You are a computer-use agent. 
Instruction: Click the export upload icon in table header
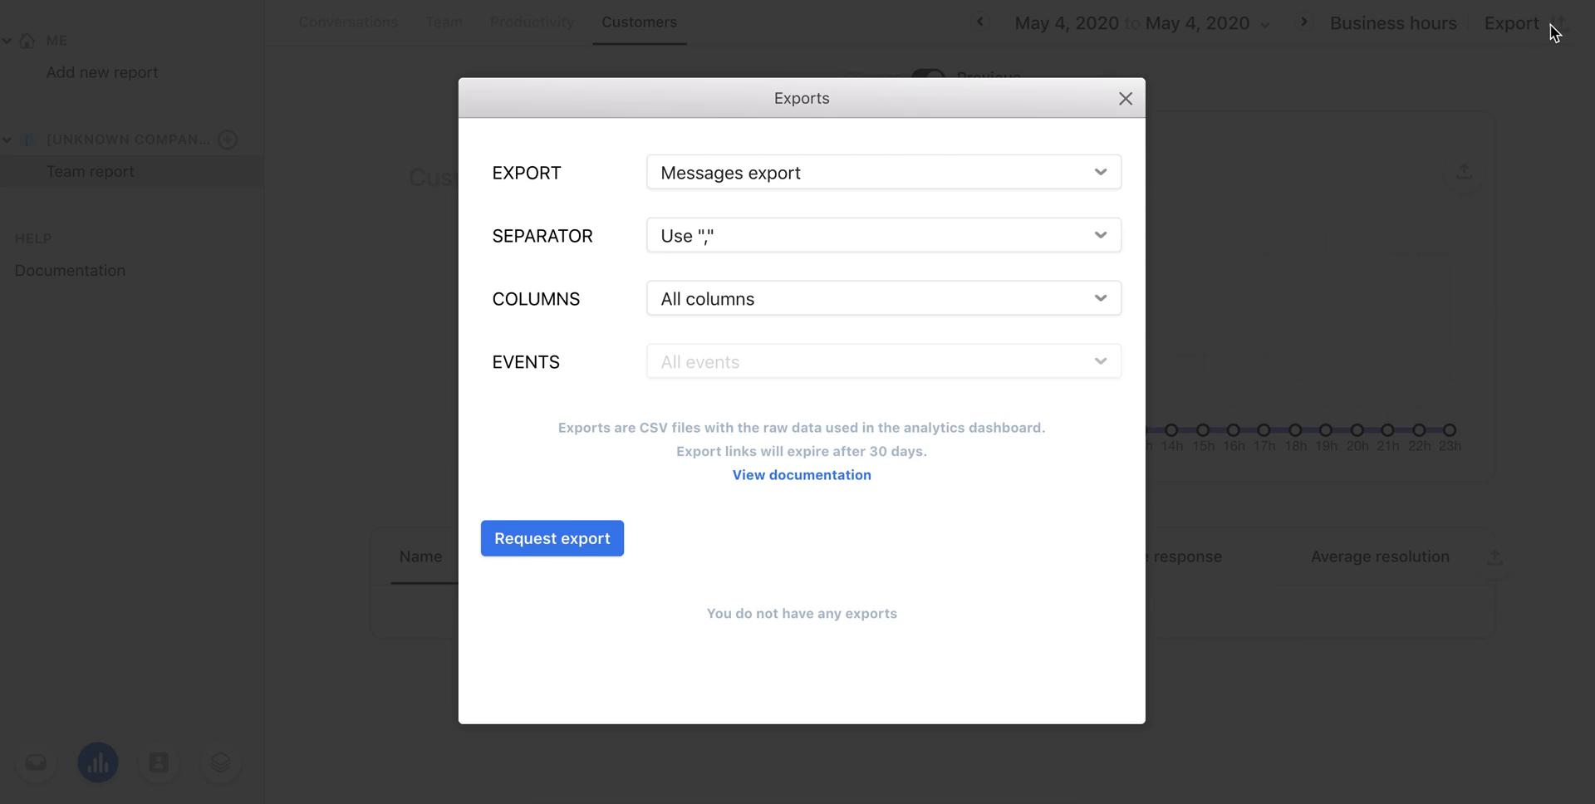tap(1494, 557)
